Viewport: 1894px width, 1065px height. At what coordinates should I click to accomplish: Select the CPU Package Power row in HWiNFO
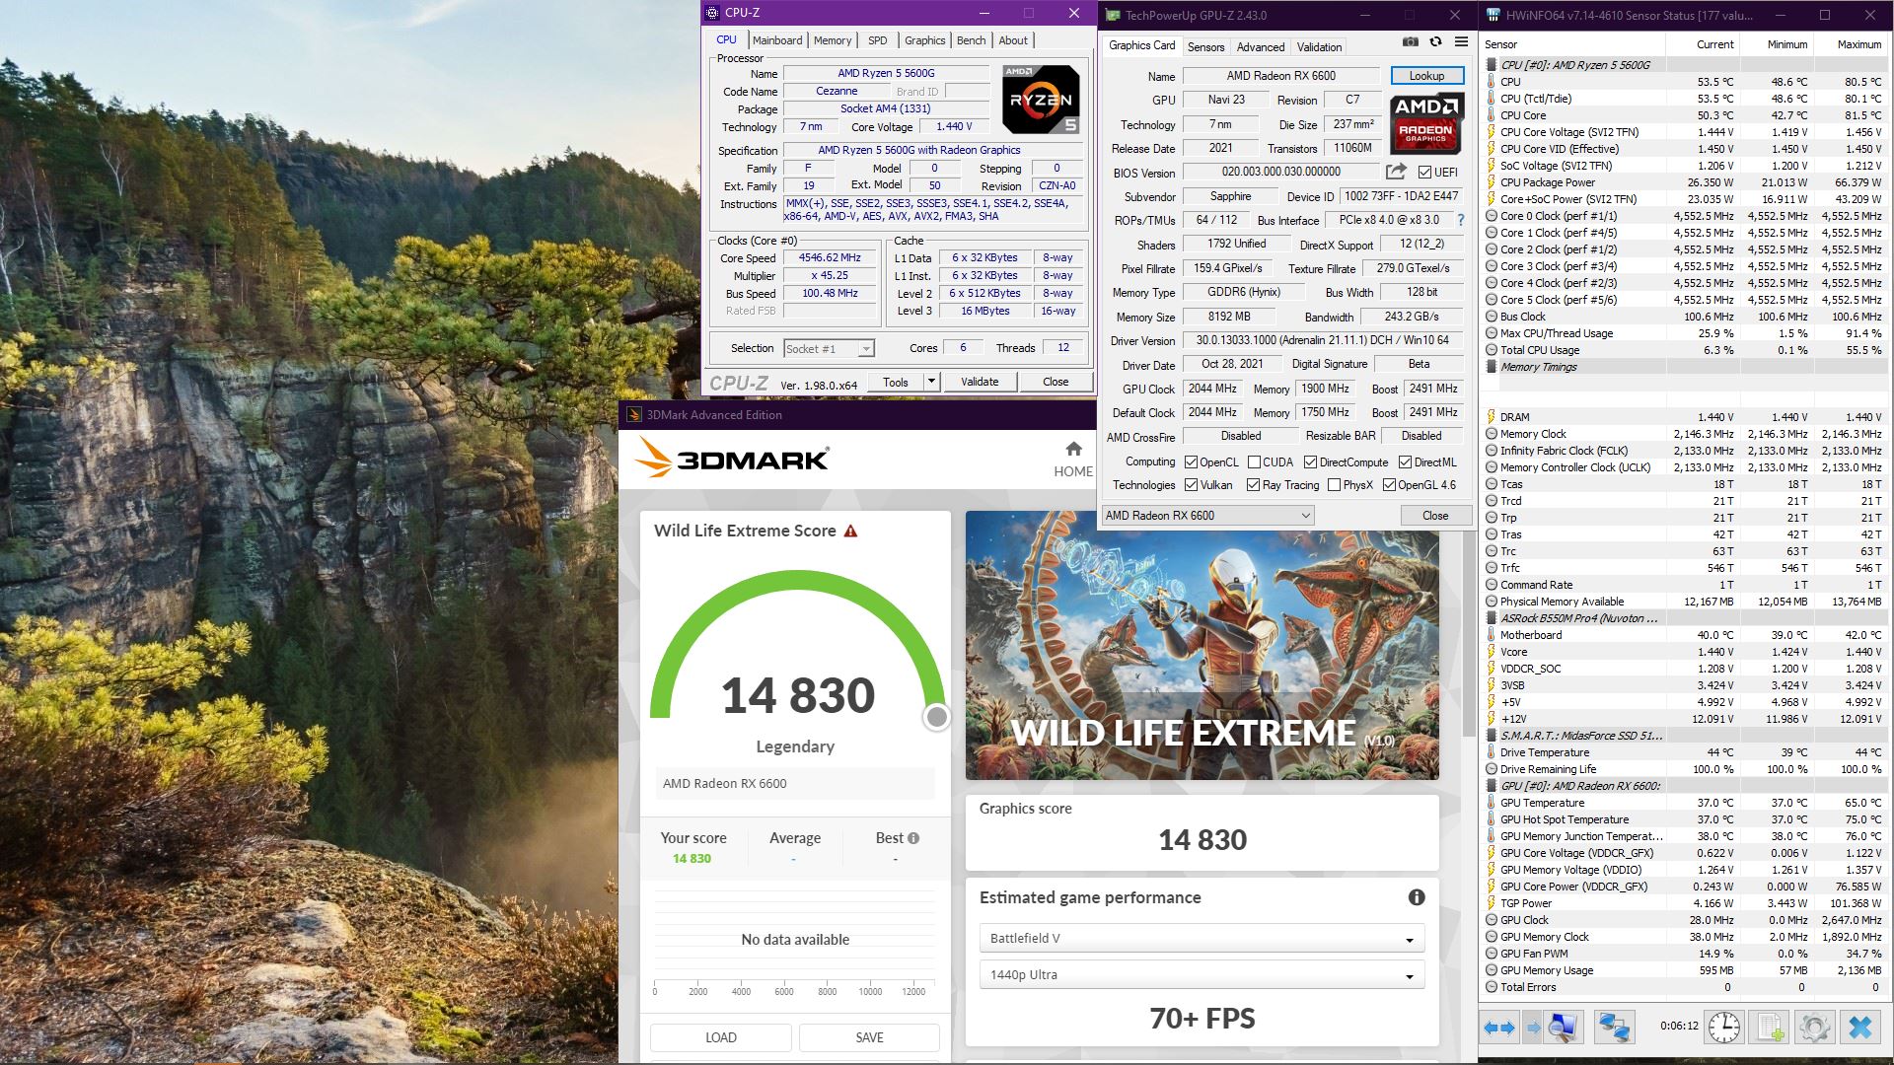coord(1685,182)
